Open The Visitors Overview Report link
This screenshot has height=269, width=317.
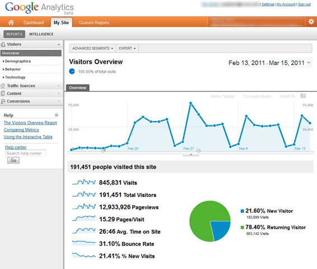[30, 123]
